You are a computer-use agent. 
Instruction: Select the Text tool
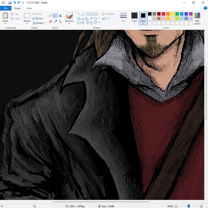[x=60, y=16]
